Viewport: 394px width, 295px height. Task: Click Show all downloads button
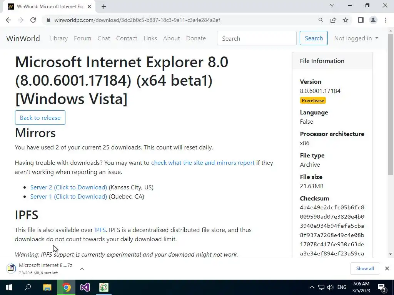coord(365,268)
